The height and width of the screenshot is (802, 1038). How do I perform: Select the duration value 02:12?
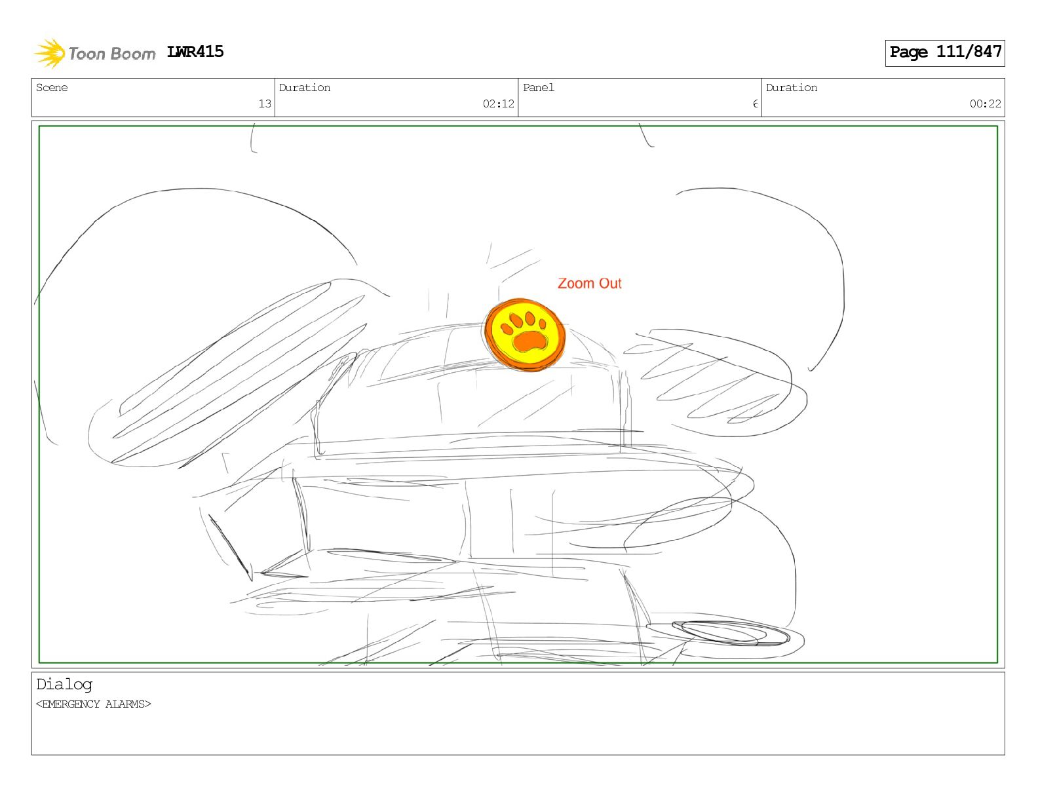[499, 104]
